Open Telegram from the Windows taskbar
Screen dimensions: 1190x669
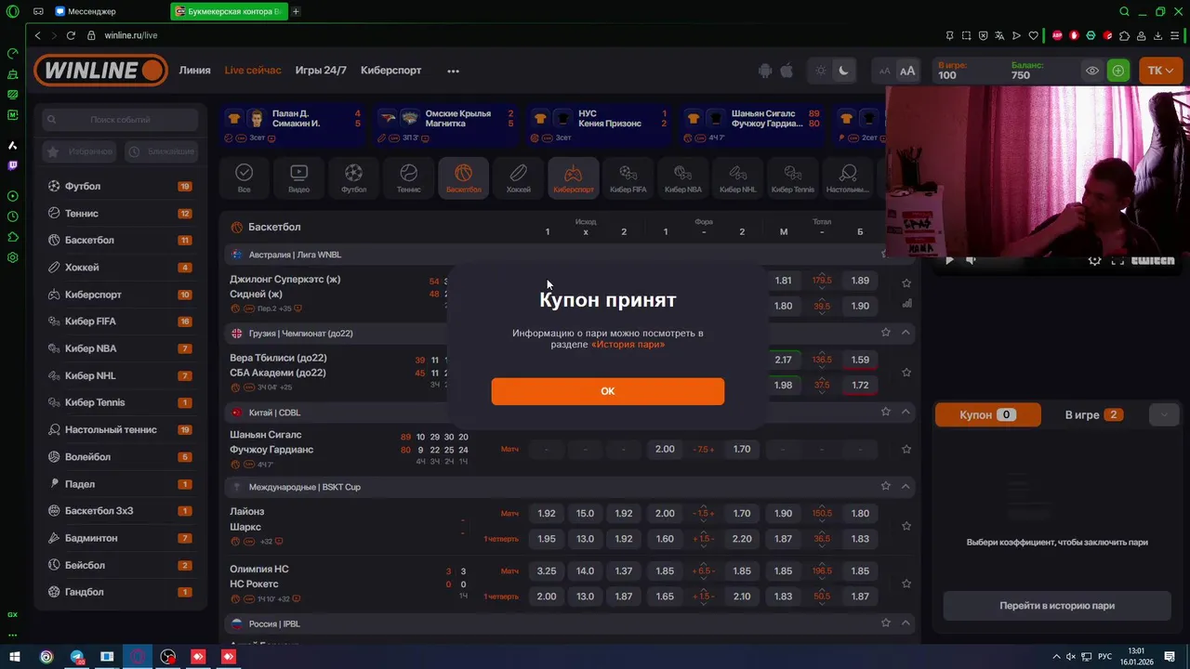[77, 657]
